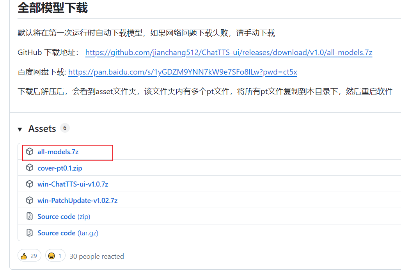Click the package icon beside win-ChatTTS-ui-v1.0.7z
The width and height of the screenshot is (401, 274).
pos(30,184)
